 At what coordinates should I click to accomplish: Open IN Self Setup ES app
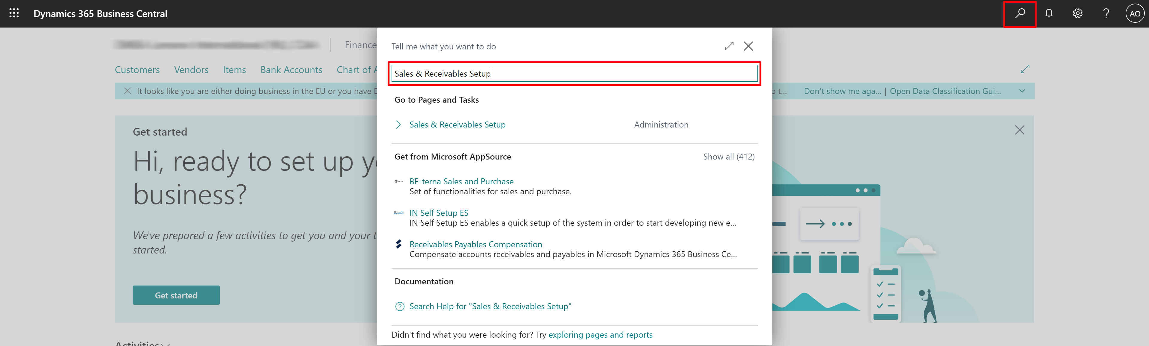pos(439,213)
